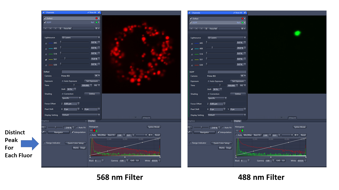Open the Lightsource SD Lasers dropdown in left panel

pos(81,37)
